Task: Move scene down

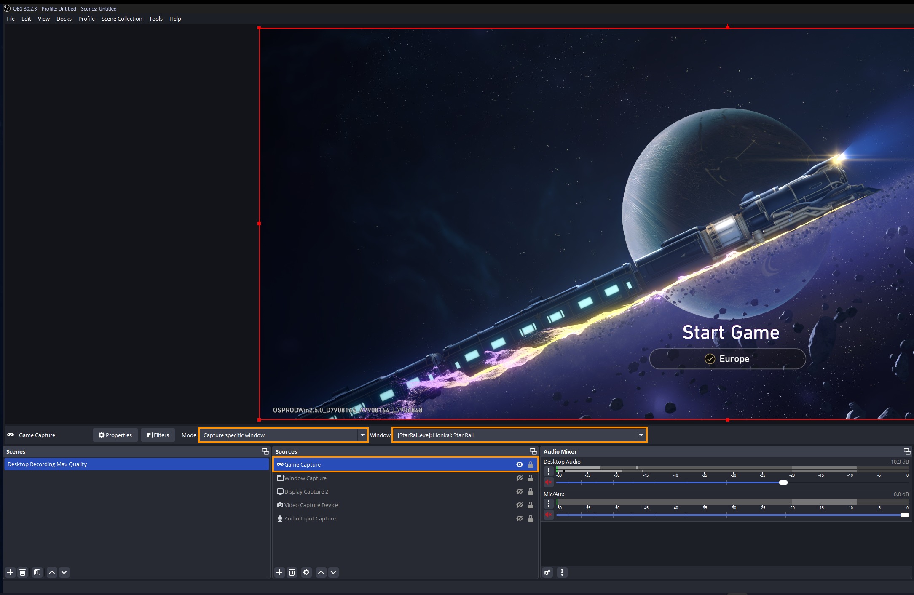Action: click(64, 572)
